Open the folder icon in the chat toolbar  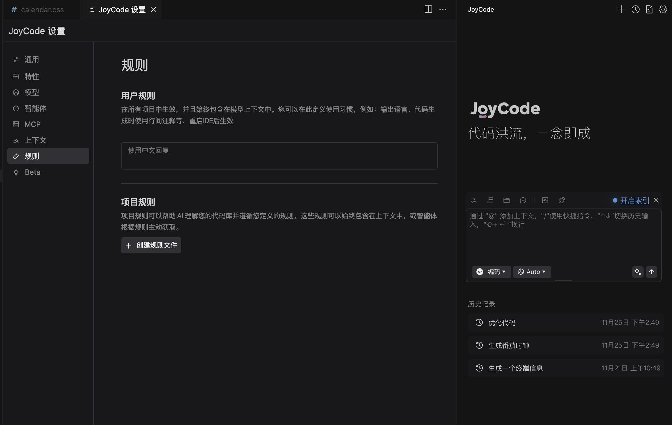click(506, 200)
